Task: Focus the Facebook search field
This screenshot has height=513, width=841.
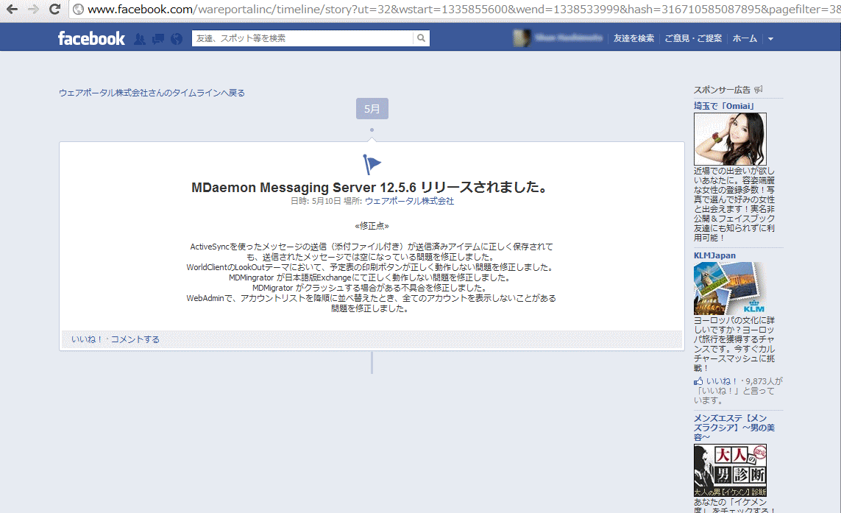Action: 302,38
